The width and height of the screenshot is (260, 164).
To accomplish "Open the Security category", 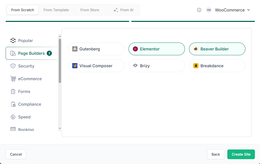I will (x=31, y=66).
